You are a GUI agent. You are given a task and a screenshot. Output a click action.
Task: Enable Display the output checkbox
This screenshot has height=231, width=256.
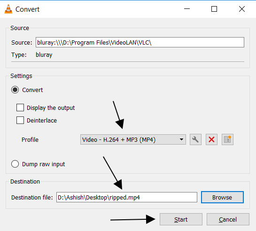(20, 108)
